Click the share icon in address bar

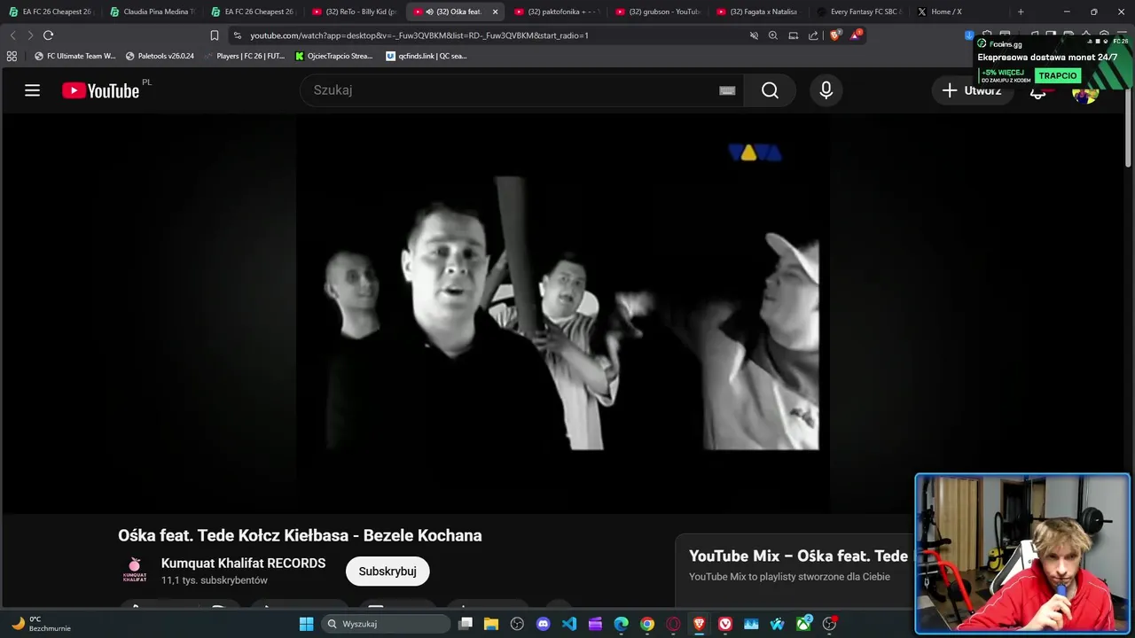pos(813,35)
